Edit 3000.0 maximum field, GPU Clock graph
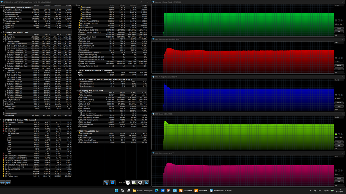Screen dimensions: 346x194 coord(339,117)
